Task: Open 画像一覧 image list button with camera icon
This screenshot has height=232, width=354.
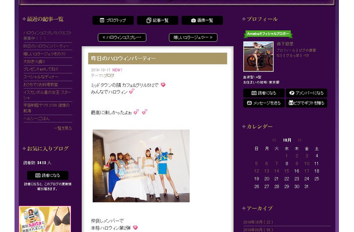Action: coord(201,20)
